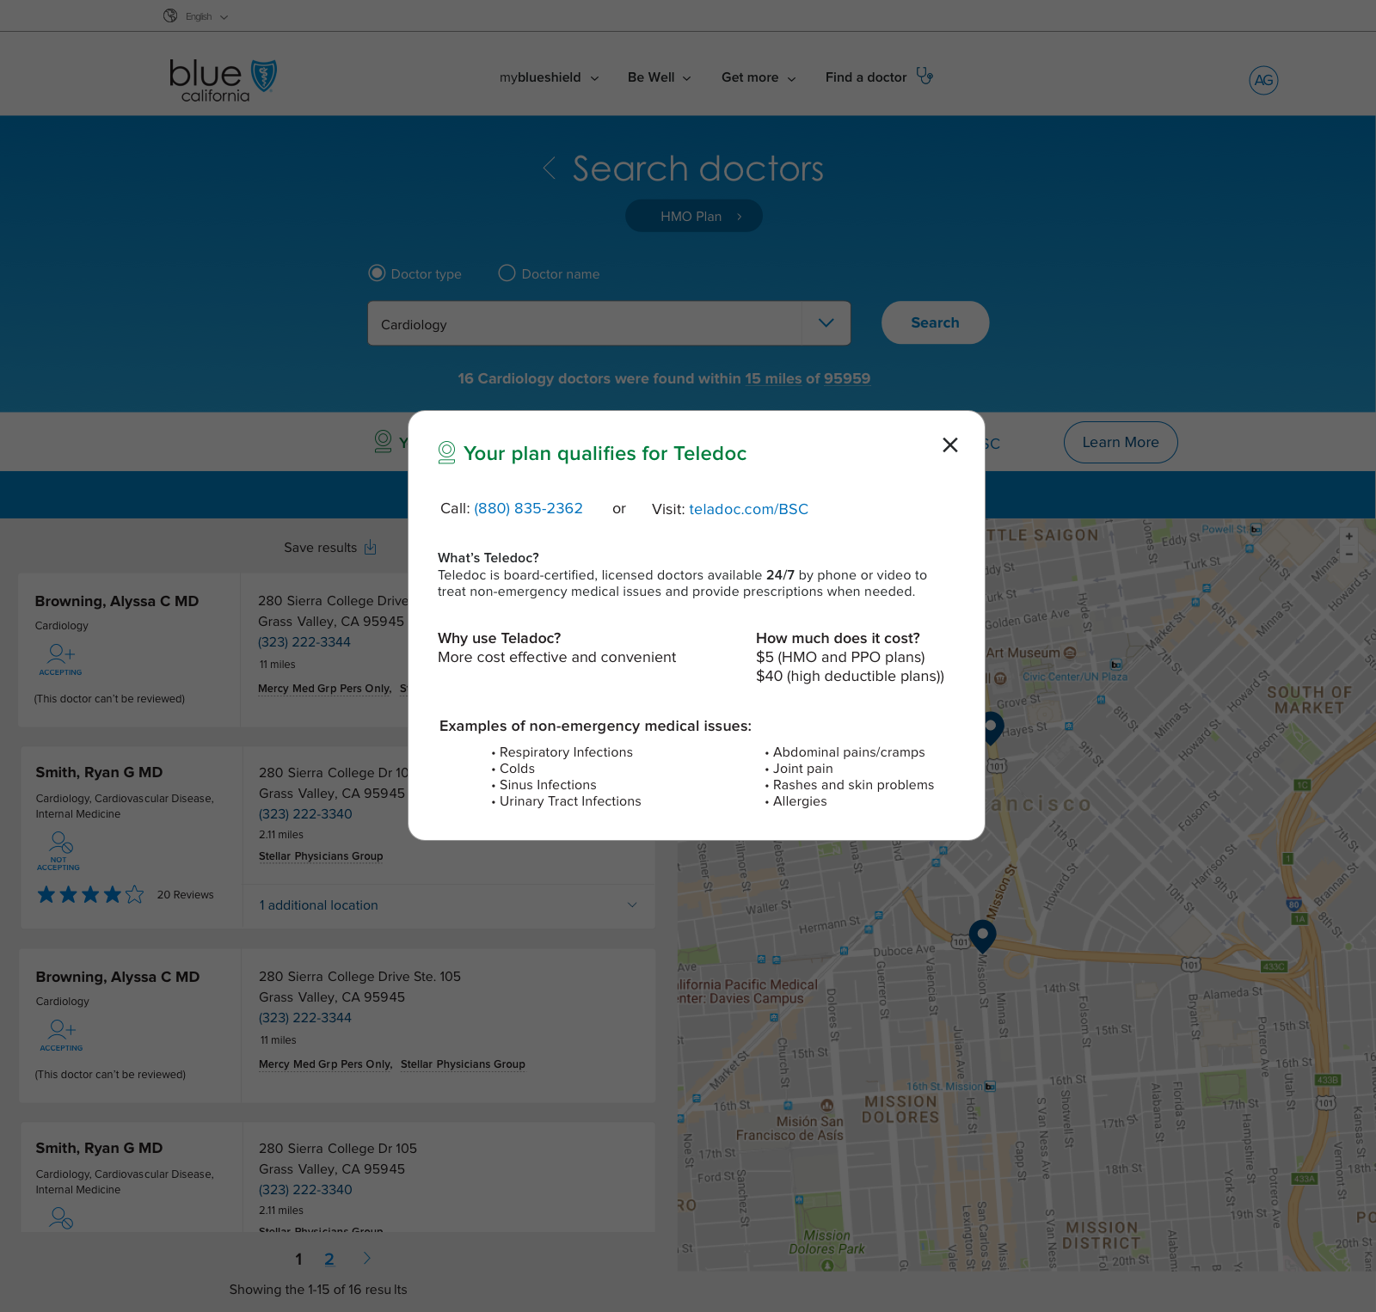Screen dimensions: 1376x1312
Task: Click the Save results label
Action: pyautogui.click(x=320, y=548)
